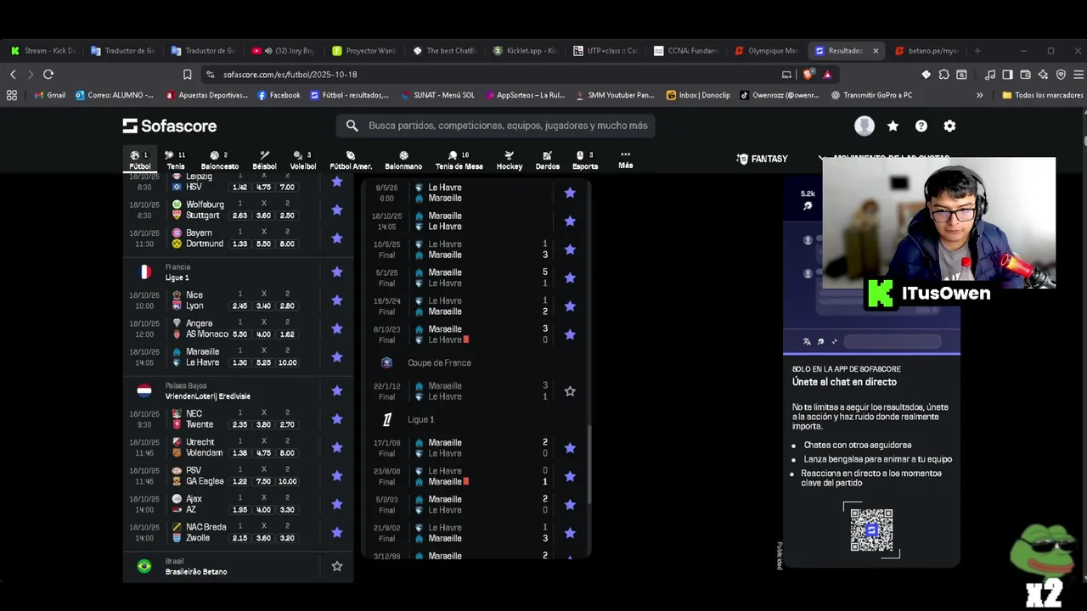Toggle favorite star for Brasileirão Betano

(x=337, y=566)
